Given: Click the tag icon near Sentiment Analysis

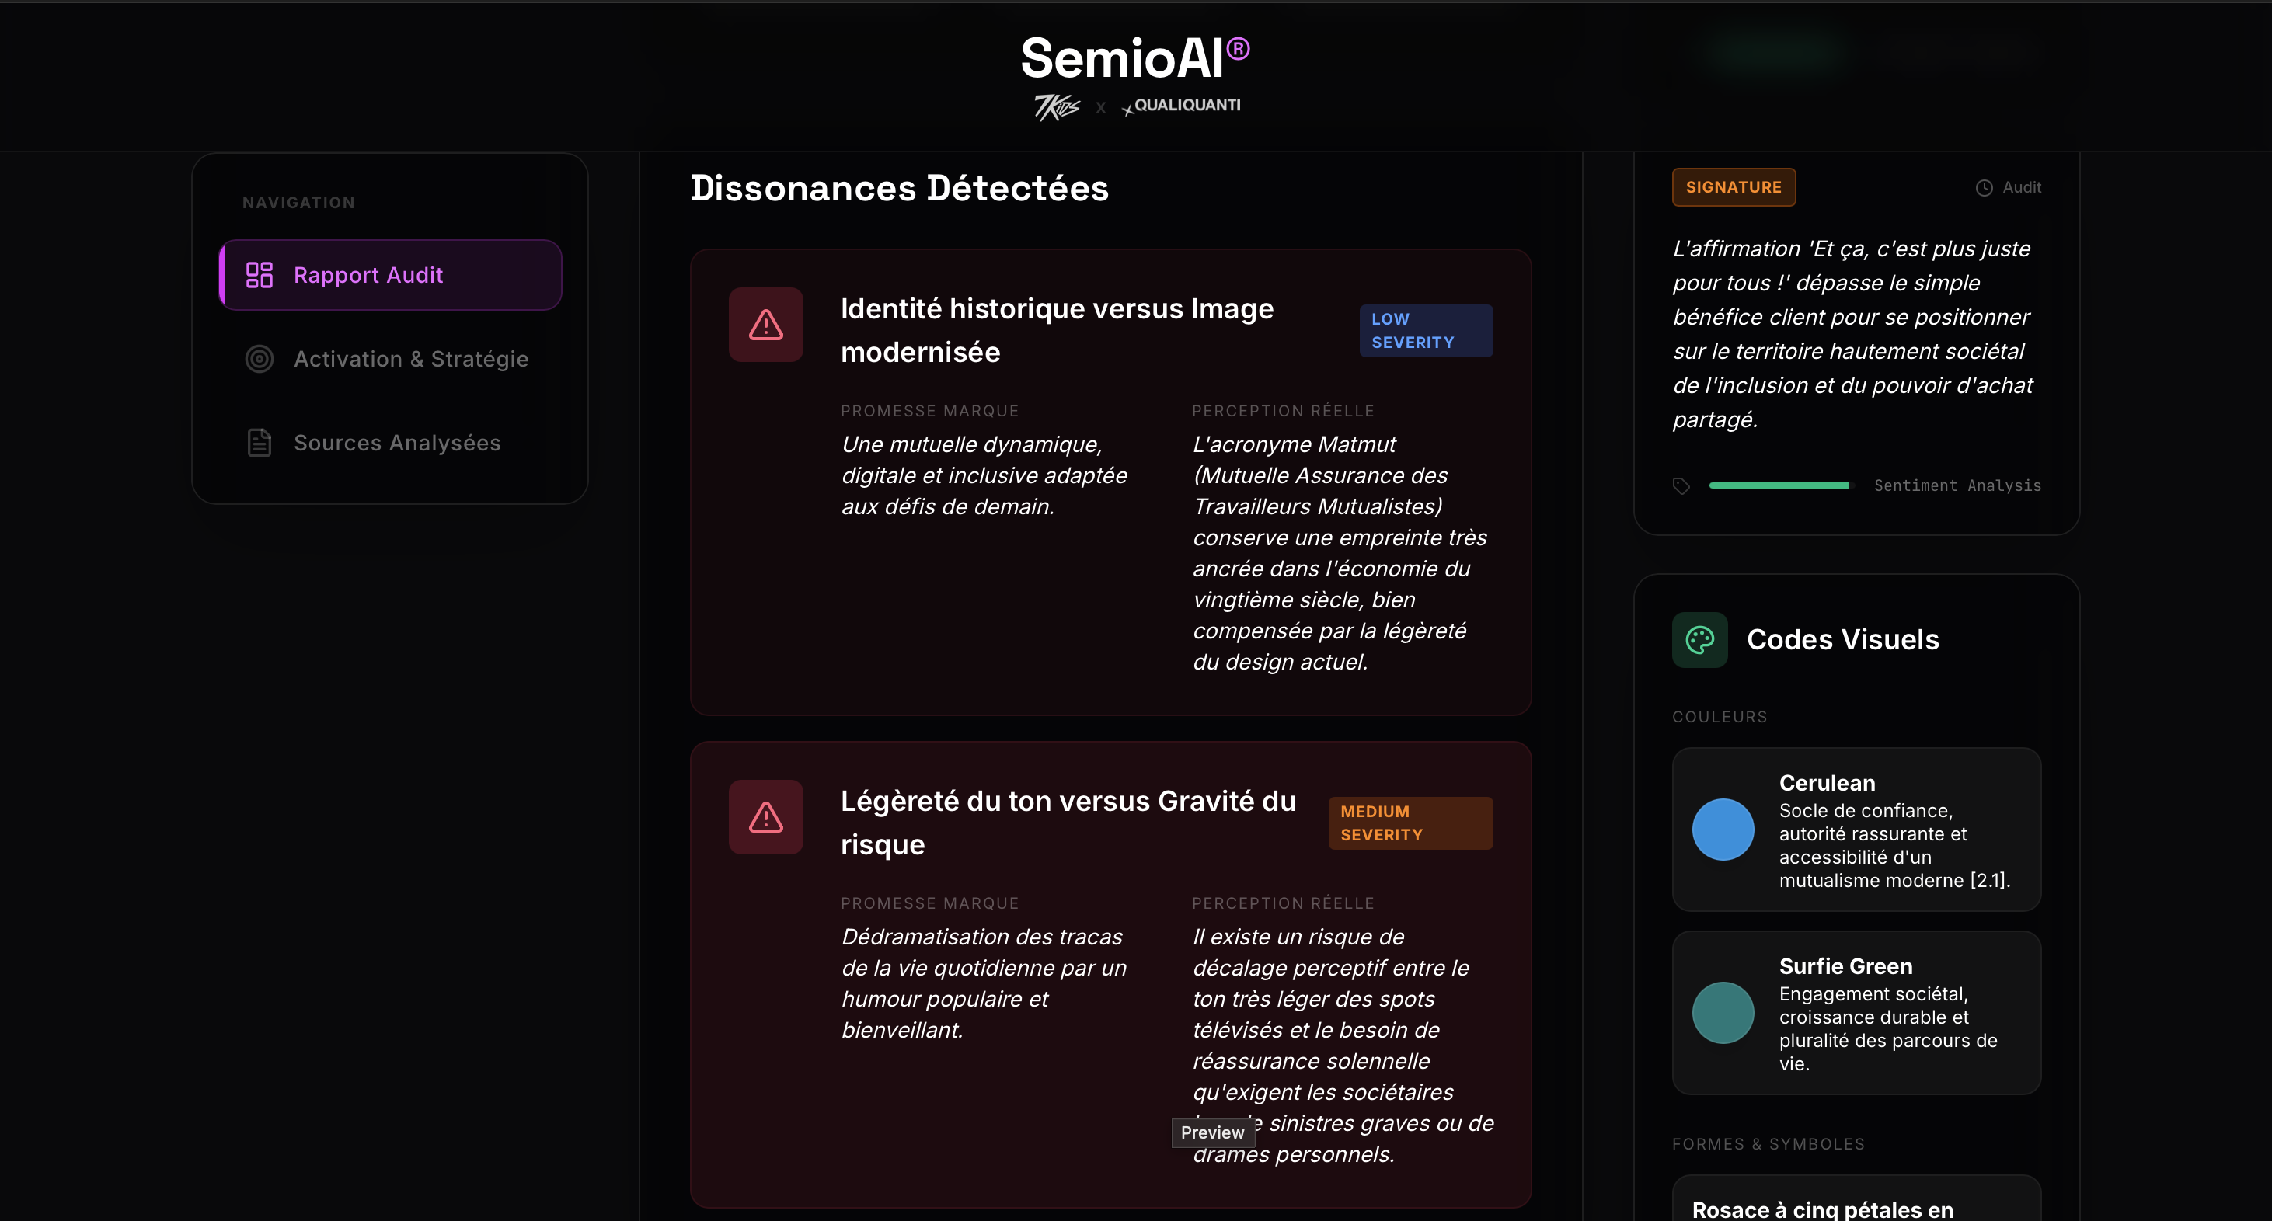Looking at the screenshot, I should 1681,485.
